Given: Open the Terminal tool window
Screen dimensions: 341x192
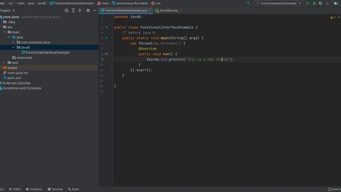Looking at the screenshot, I should 55,189.
